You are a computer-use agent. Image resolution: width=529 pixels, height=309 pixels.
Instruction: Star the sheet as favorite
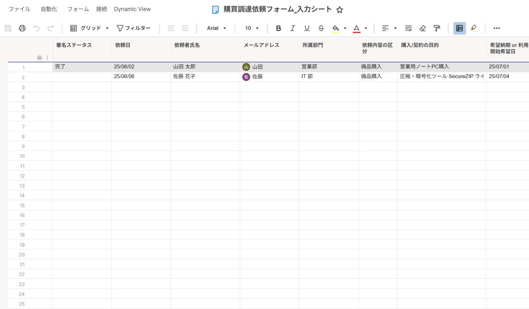click(x=340, y=10)
